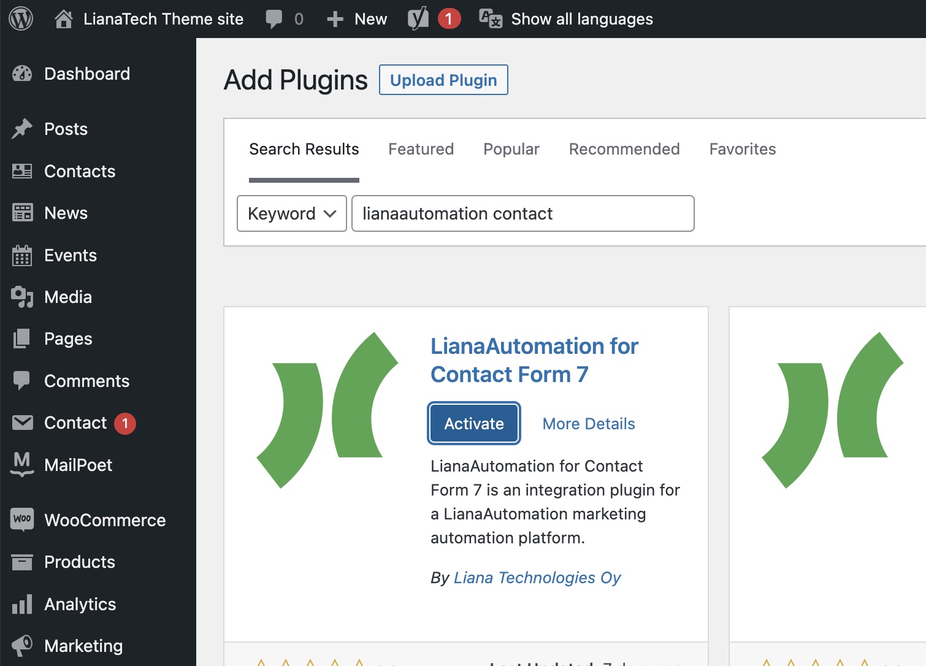Open Dashboard from the sidebar
926x666 pixels.
(x=86, y=74)
